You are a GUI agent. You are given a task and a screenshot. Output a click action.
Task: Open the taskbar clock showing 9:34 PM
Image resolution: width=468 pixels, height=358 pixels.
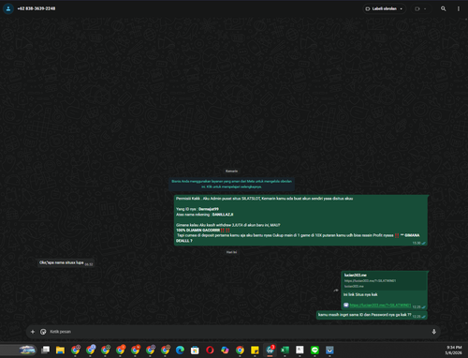click(454, 351)
